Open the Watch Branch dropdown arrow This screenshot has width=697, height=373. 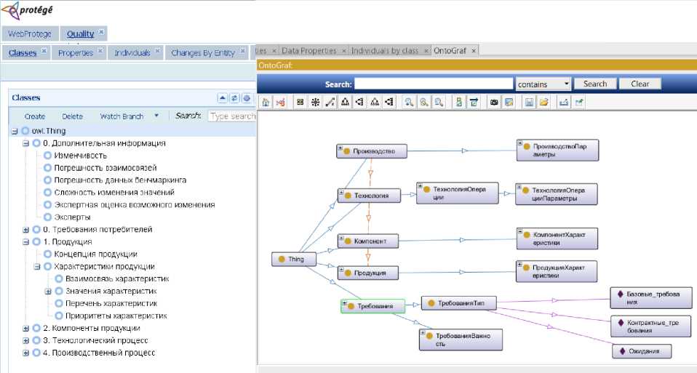tap(156, 116)
